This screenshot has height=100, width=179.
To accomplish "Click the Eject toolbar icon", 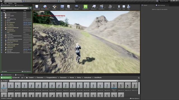I will (x=129, y=7).
